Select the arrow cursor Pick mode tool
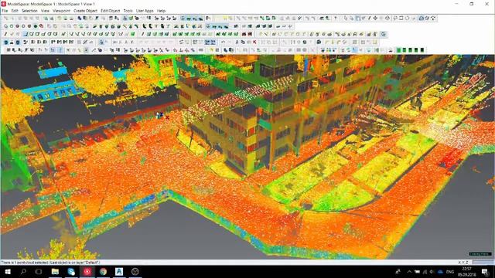The width and height of the screenshot is (495, 278). (346, 19)
